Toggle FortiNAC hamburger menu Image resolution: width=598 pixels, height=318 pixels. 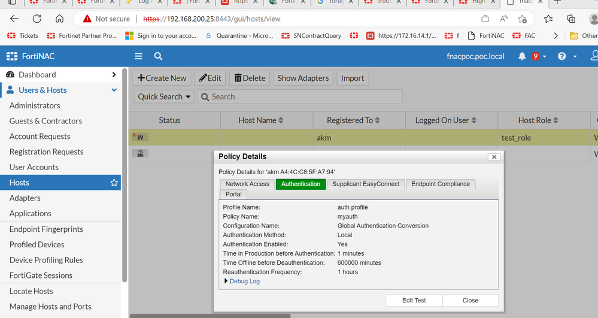pos(138,56)
